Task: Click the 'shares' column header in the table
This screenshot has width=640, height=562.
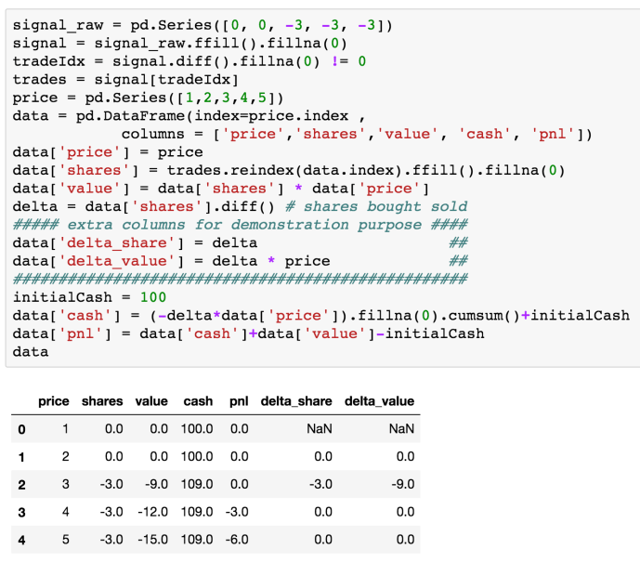Action: tap(102, 401)
